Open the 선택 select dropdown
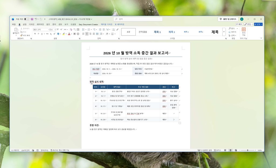The width and height of the screenshot is (276, 168). pos(232,35)
